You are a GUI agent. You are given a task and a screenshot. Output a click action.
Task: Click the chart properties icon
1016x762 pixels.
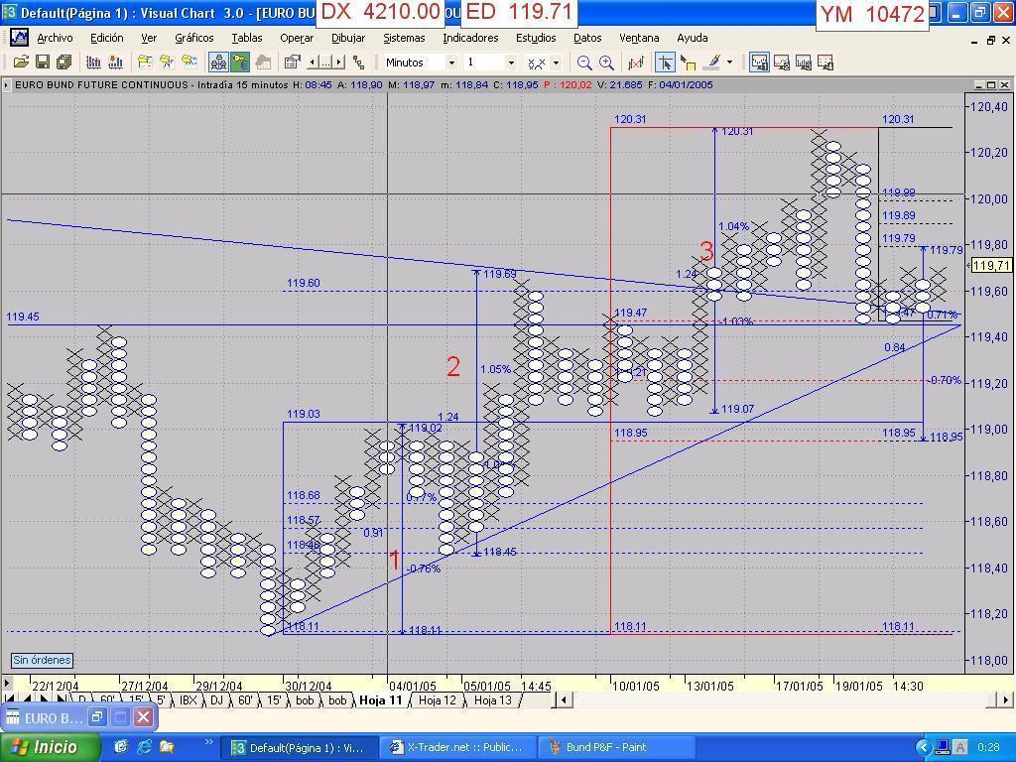pos(293,63)
